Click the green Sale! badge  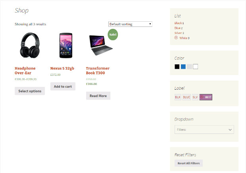(x=113, y=34)
